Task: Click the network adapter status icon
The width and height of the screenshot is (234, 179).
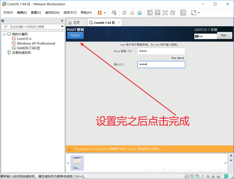Action: coord(198,176)
